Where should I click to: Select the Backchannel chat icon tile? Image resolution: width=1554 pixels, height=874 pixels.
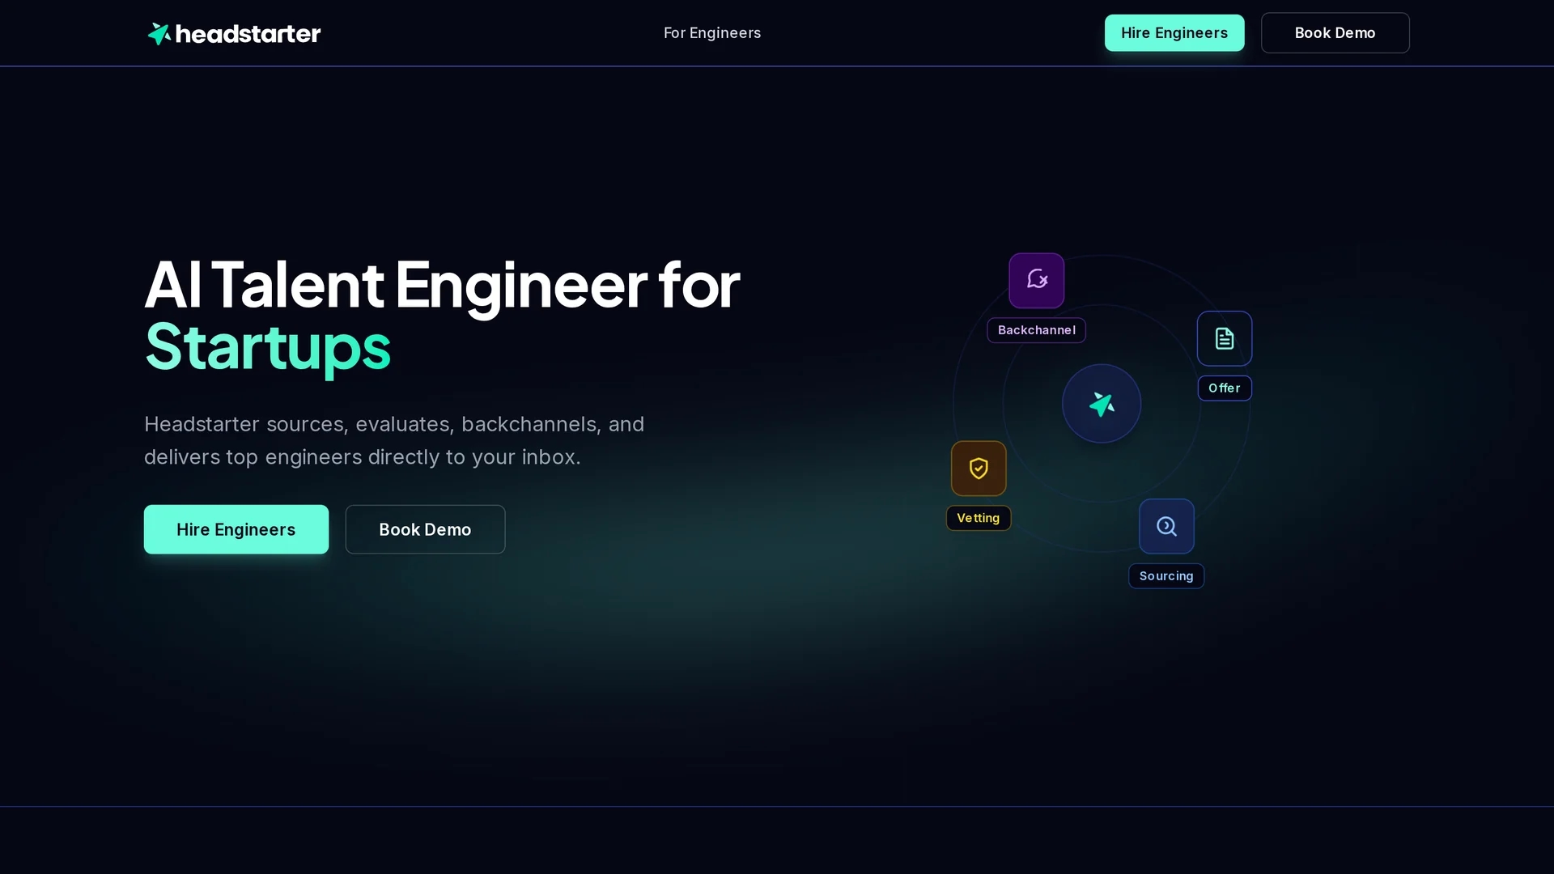click(x=1036, y=281)
